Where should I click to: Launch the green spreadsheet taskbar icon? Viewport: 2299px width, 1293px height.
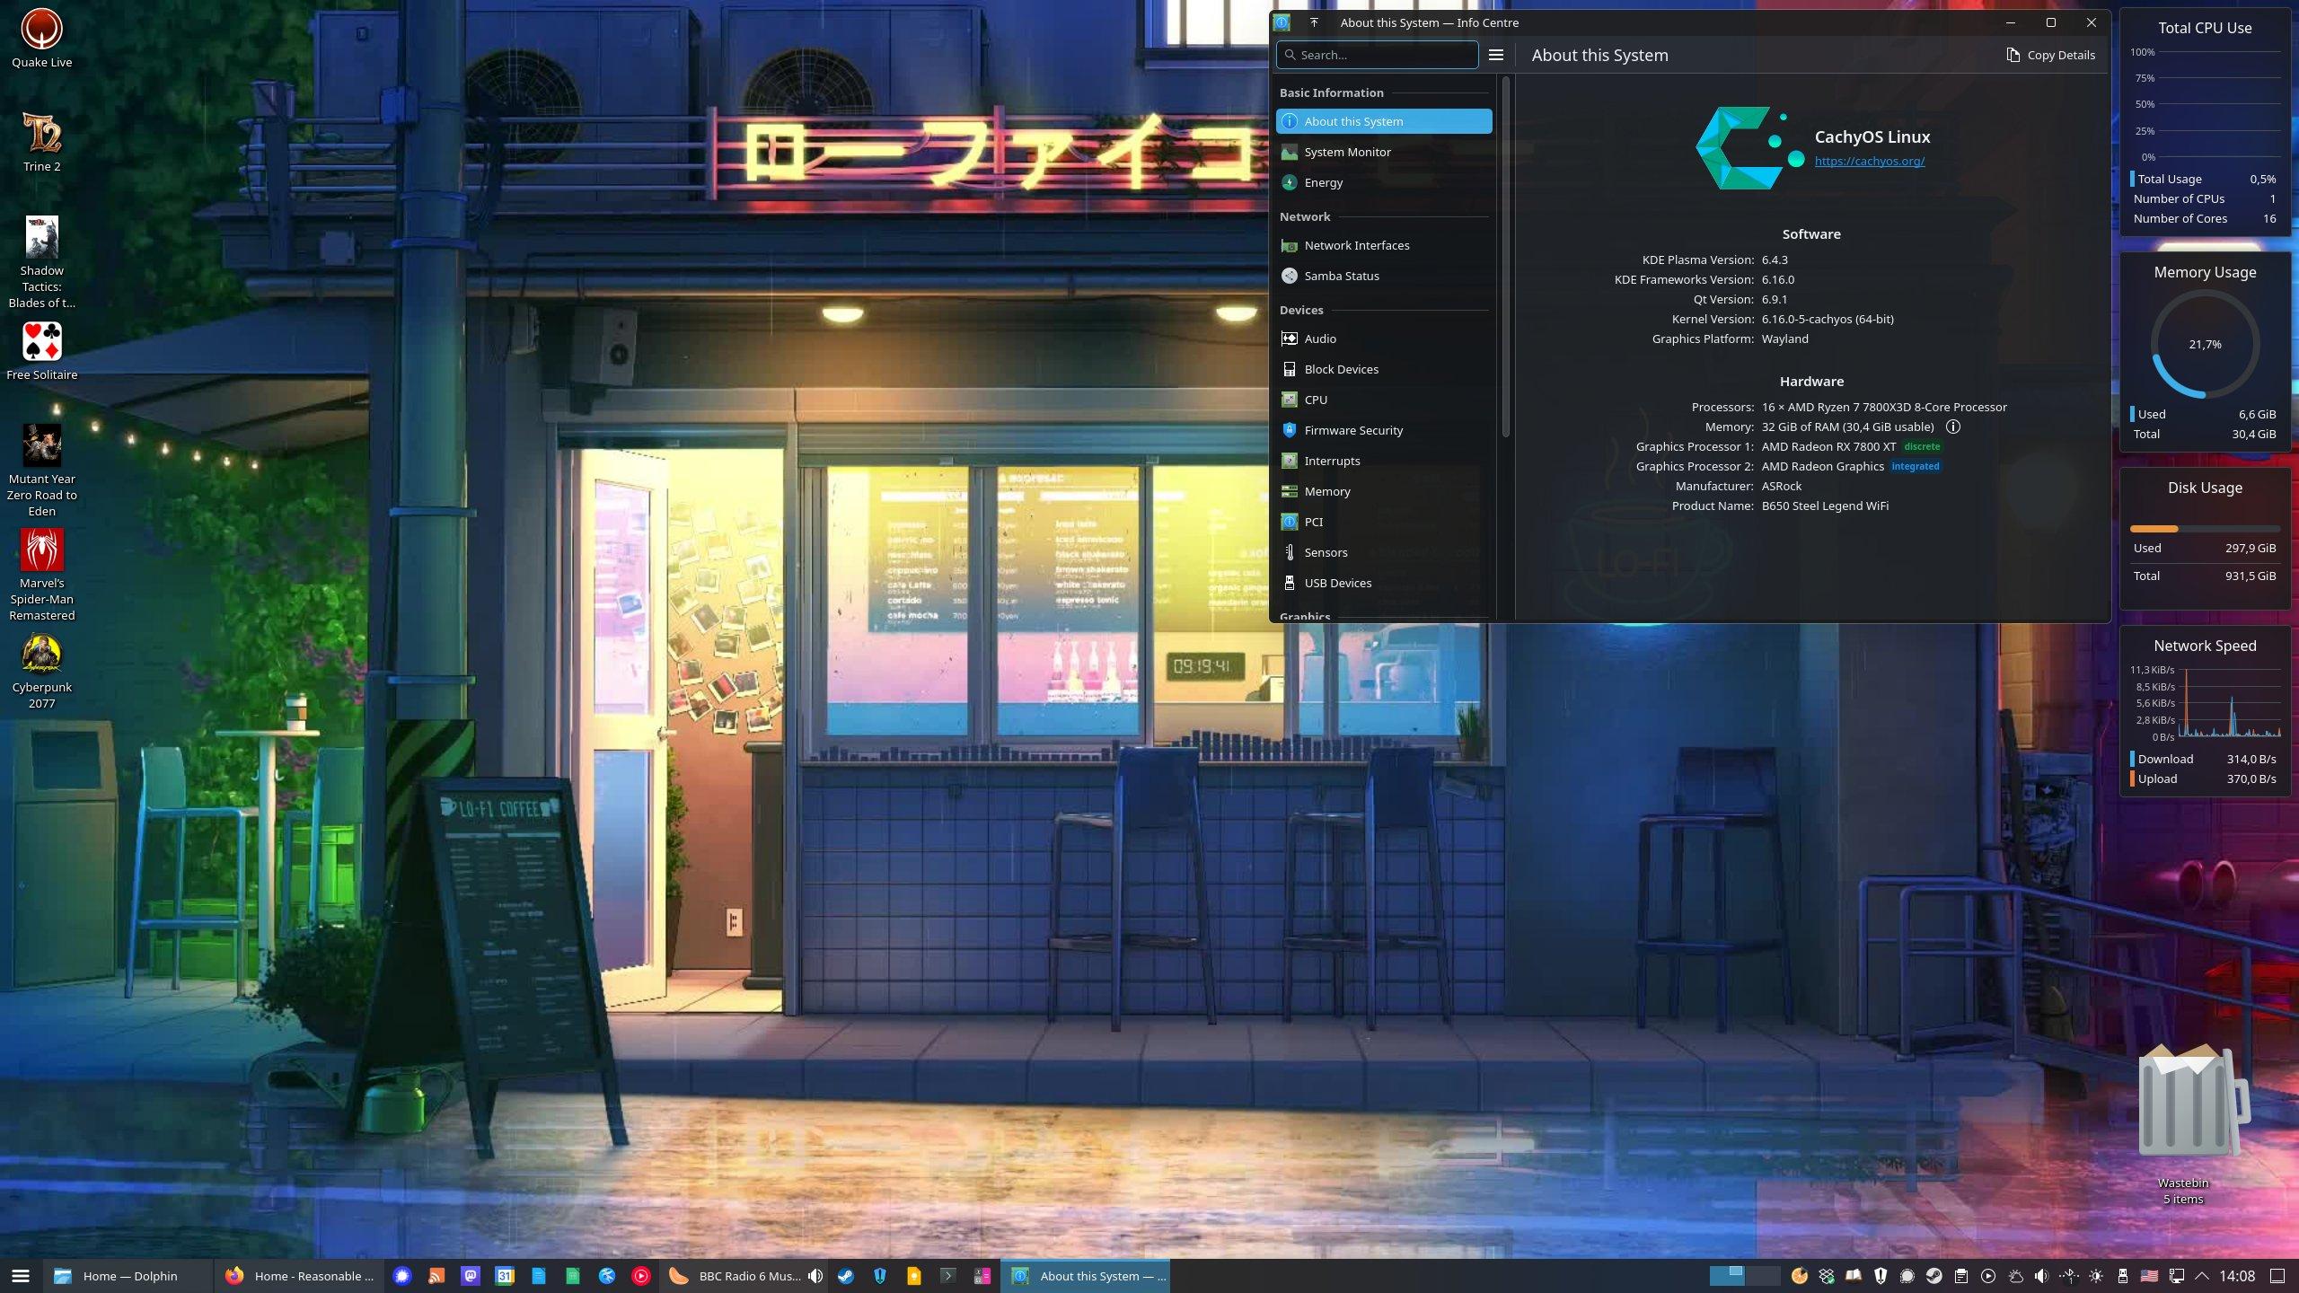coord(573,1276)
